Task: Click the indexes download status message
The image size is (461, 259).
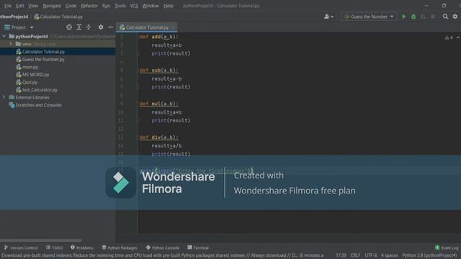Action: 162,255
